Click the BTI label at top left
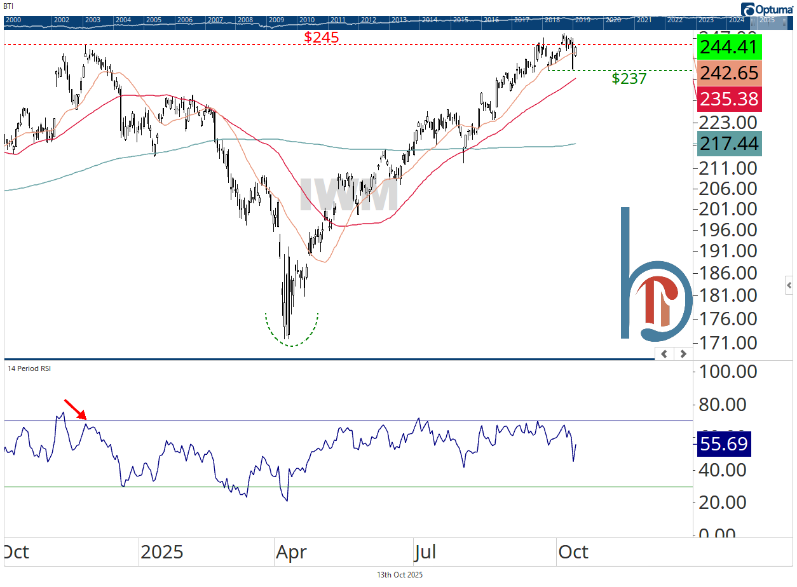 point(8,6)
